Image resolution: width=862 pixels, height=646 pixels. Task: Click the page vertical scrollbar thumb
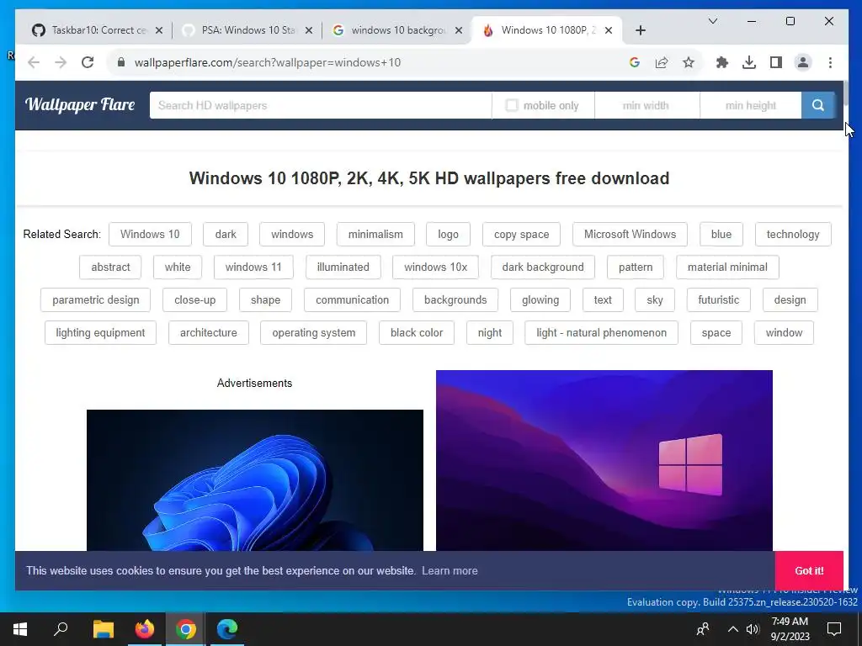[x=845, y=93]
